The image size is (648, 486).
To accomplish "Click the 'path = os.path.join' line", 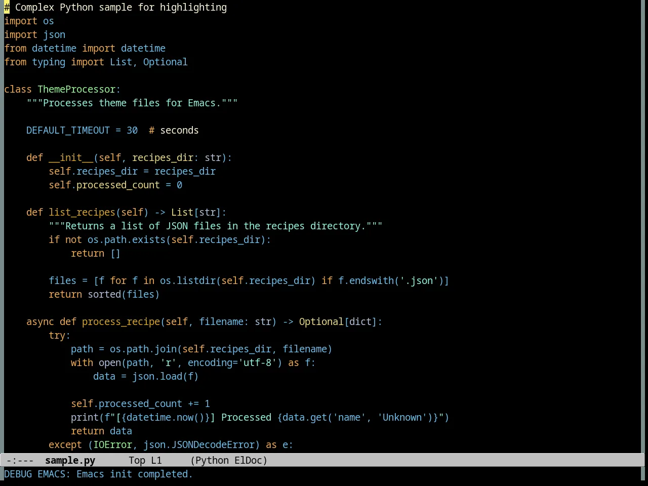I will 201,349.
